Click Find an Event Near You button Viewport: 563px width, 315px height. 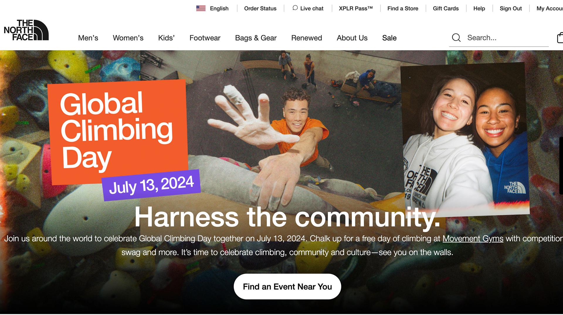pyautogui.click(x=287, y=287)
